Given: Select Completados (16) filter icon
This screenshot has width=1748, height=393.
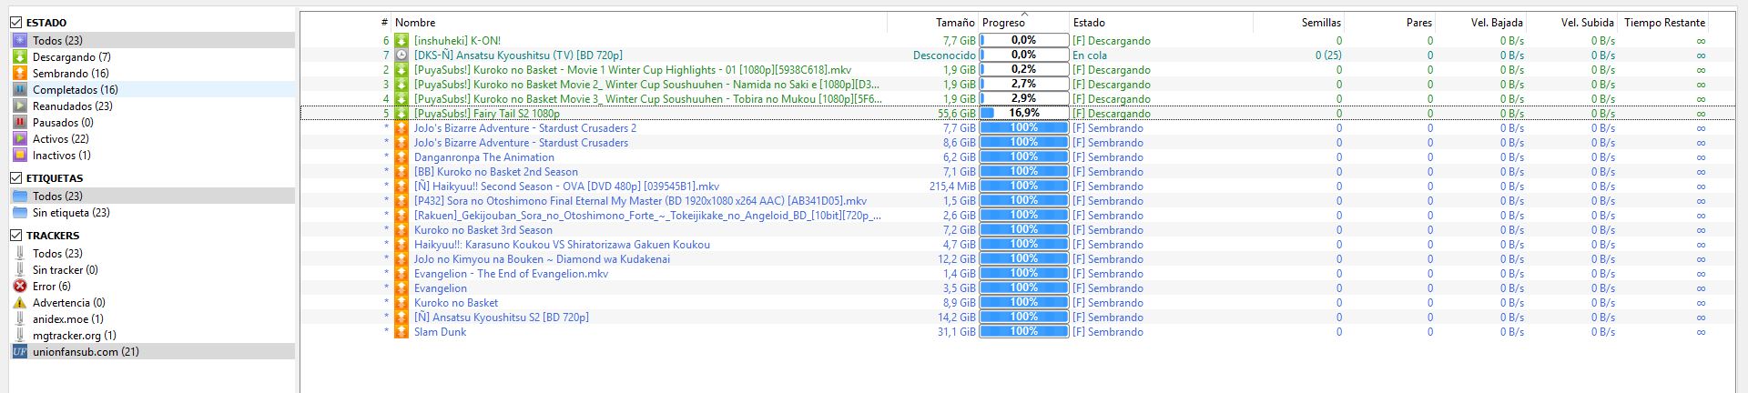Looking at the screenshot, I should [x=20, y=90].
